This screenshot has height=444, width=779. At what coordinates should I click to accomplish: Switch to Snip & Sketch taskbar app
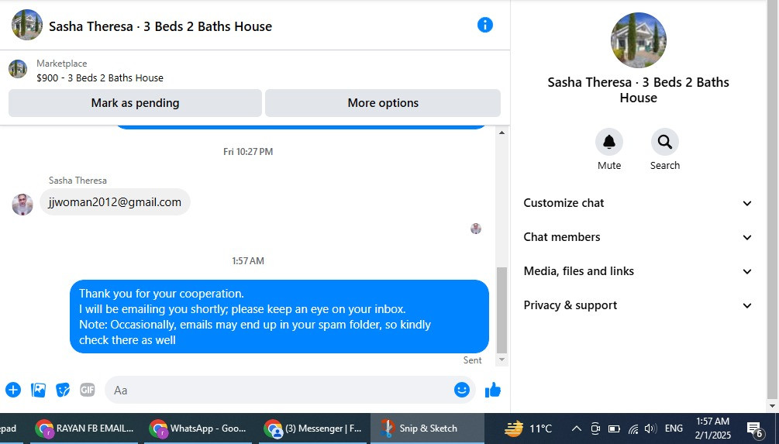coord(427,428)
